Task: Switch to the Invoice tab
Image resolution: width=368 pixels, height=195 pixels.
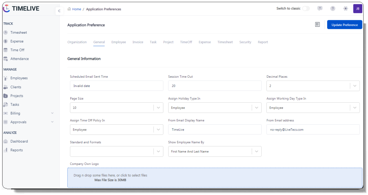Action: pos(138,42)
